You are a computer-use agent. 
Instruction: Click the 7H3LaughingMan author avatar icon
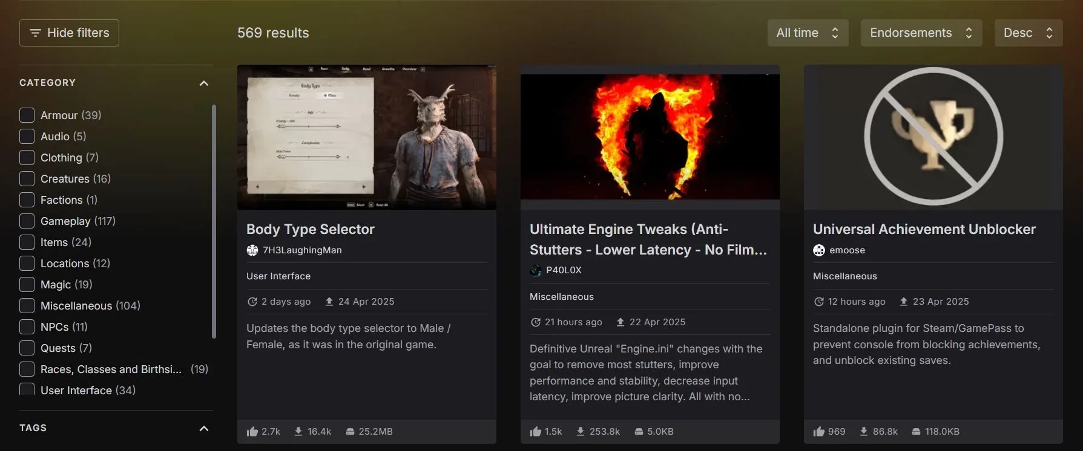252,250
